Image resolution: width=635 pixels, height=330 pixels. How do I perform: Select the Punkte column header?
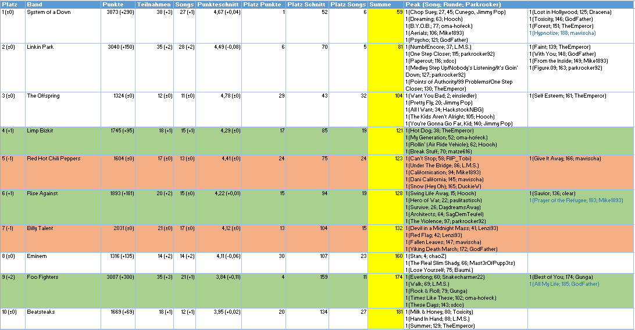(118, 5)
